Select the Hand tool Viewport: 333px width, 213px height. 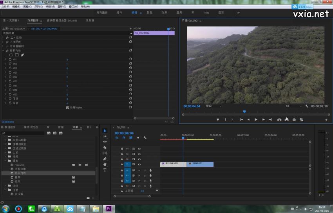(x=105, y=164)
